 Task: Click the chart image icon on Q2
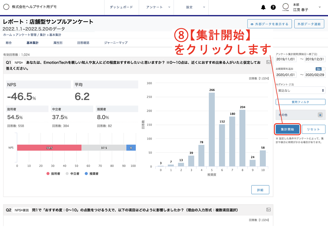(x=268, y=209)
